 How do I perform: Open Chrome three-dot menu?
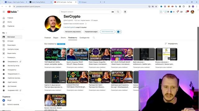click(197, 6)
